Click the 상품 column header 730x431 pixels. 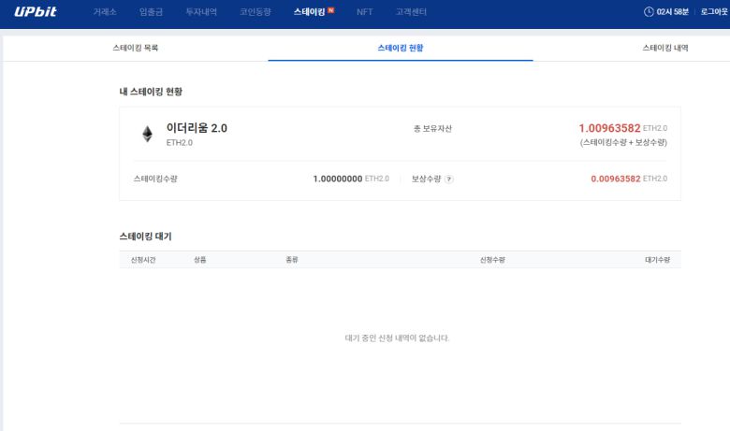199,260
